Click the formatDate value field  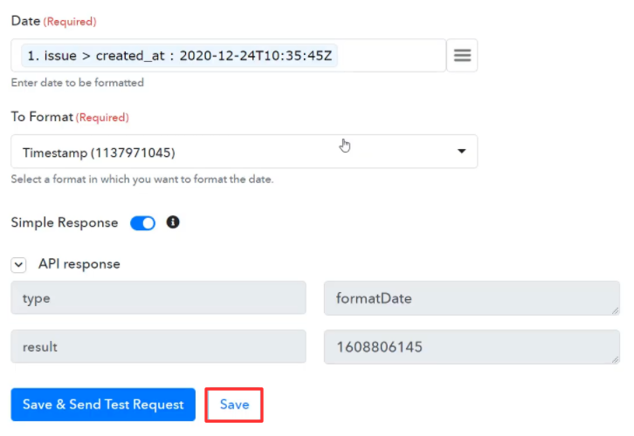point(472,298)
